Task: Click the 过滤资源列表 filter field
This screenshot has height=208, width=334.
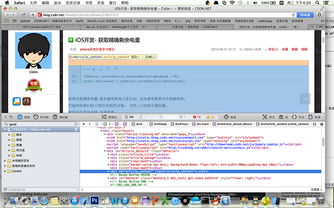Action: [41, 189]
